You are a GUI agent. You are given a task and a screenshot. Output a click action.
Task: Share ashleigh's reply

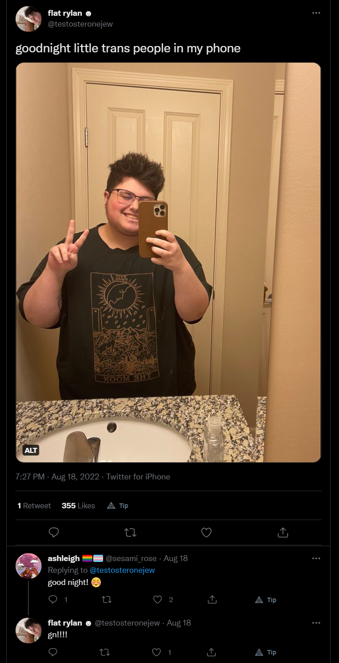tap(212, 600)
